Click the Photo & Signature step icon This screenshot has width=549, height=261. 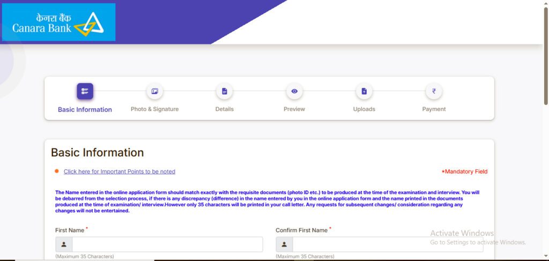[154, 91]
